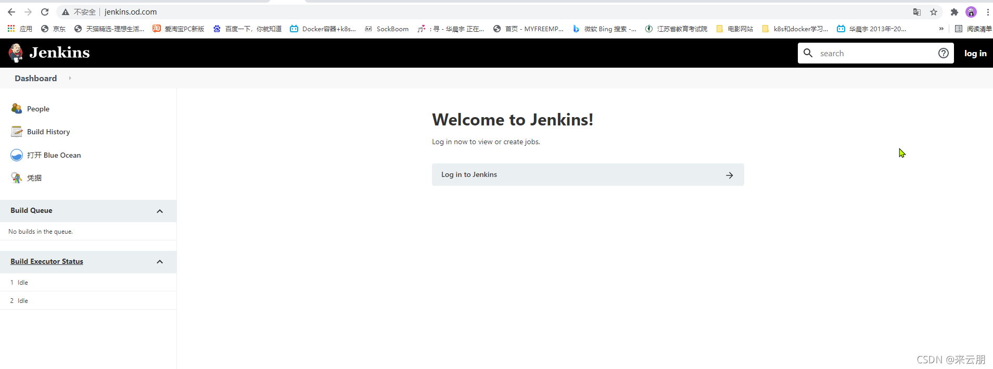Viewport: 993px width, 369px height.
Task: Open the 天猫精选 bookmark
Action: point(109,29)
